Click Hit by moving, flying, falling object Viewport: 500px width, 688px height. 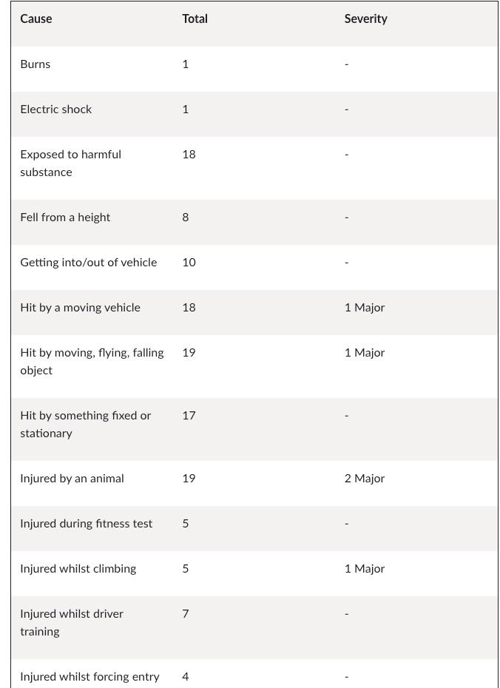coord(92,362)
